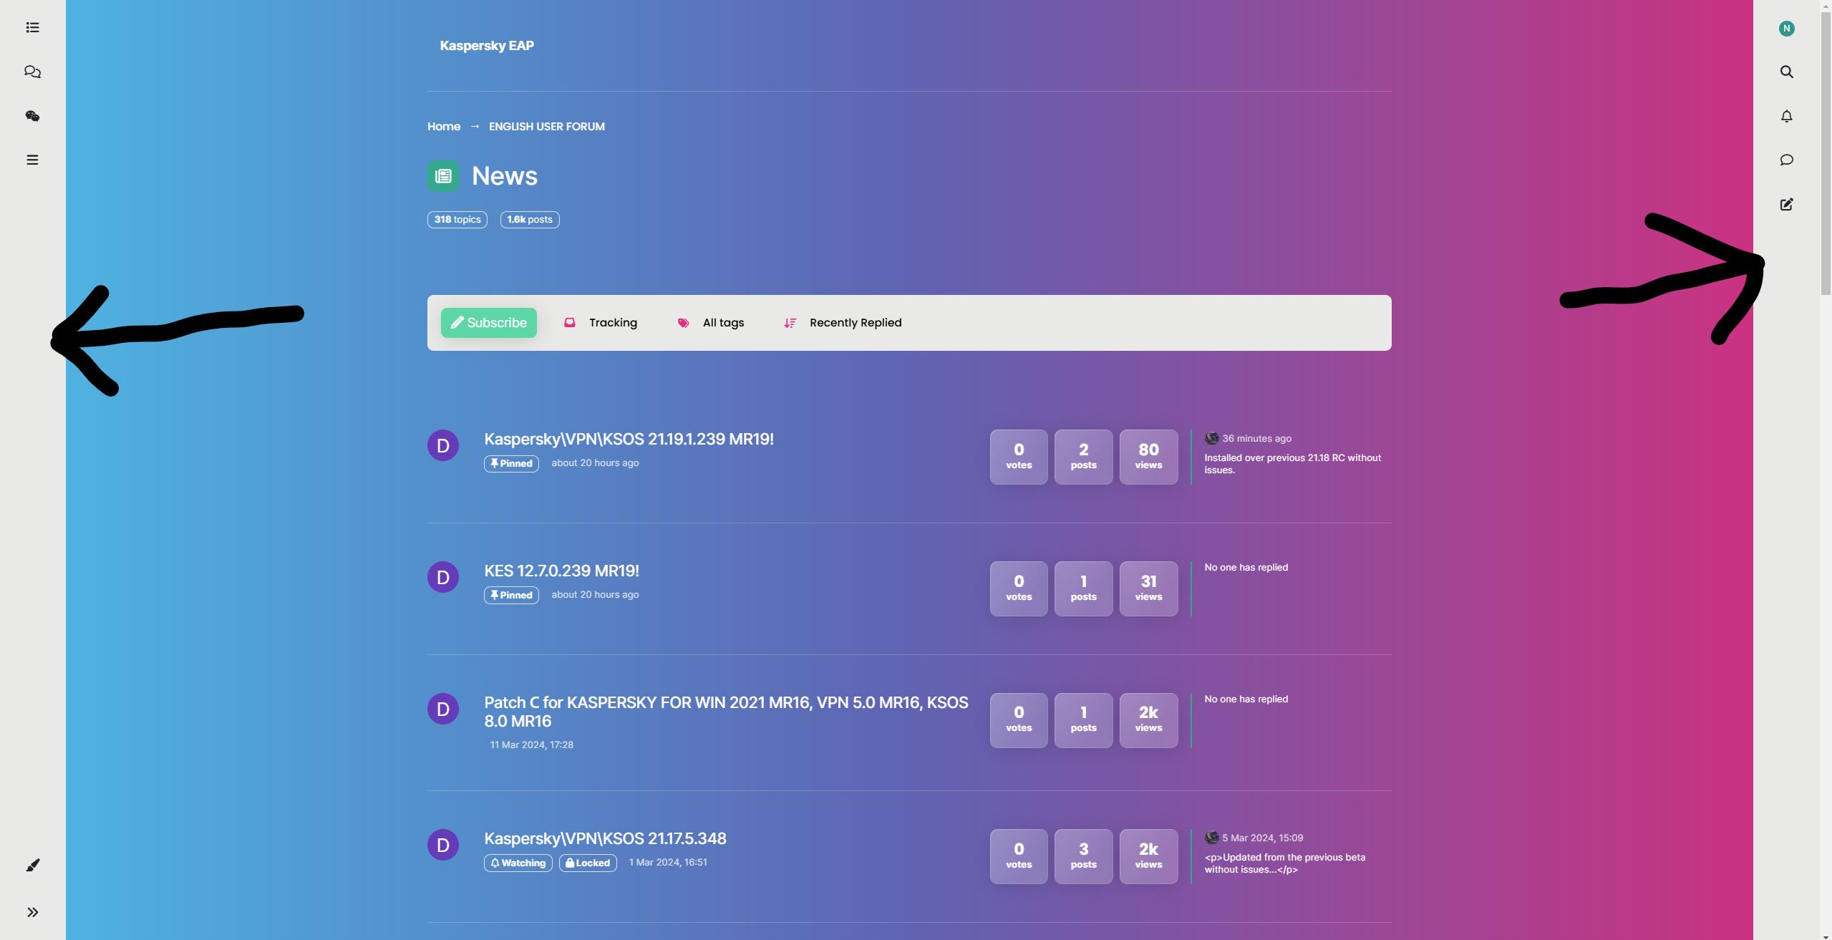Click Pinned tag on KSOS 21.19.1.239 topic
This screenshot has width=1832, height=940.
pos(511,464)
